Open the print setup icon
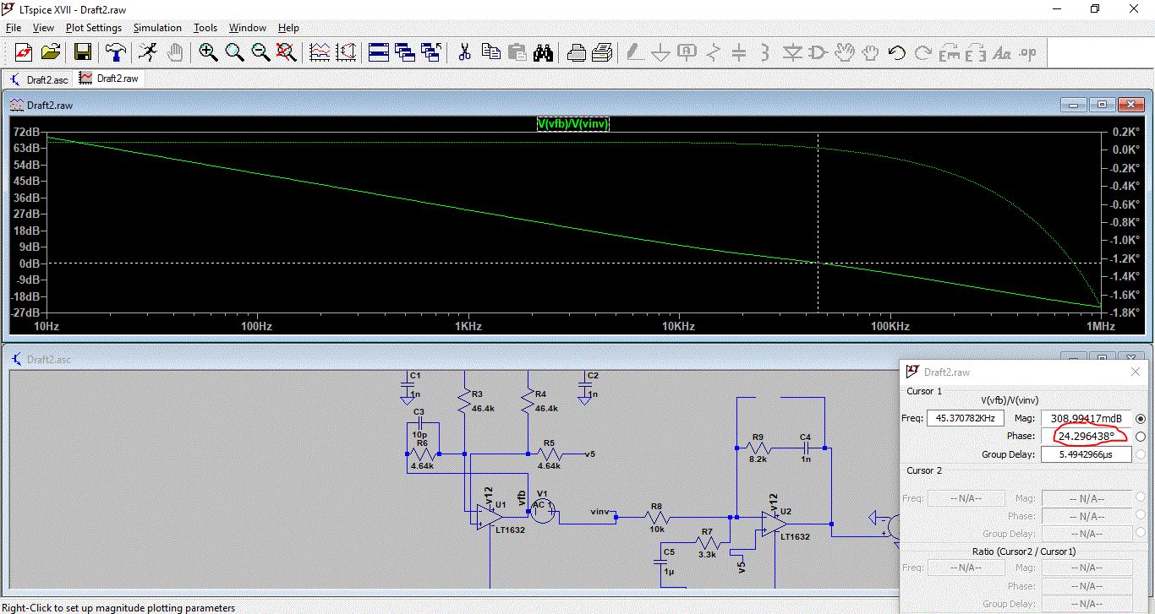1155x614 pixels. 576,52
